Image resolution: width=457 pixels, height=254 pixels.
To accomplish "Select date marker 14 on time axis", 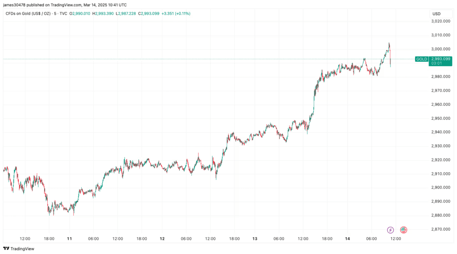I will [x=347, y=239].
